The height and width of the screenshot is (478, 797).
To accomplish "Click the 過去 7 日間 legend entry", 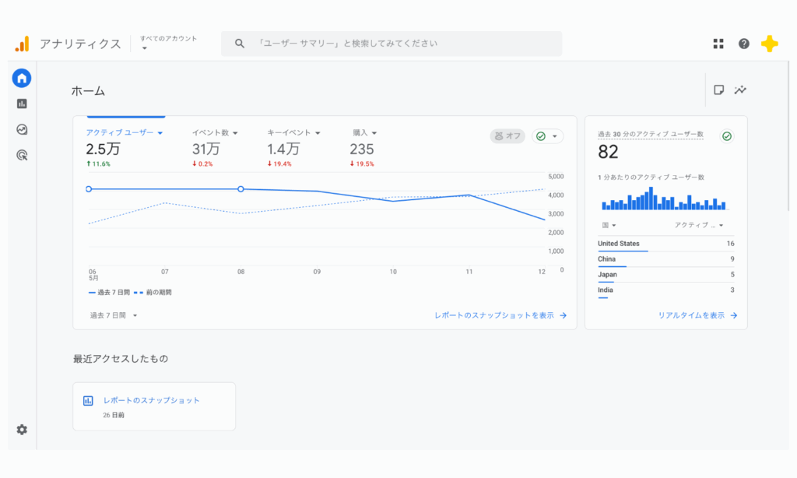I will coord(109,293).
